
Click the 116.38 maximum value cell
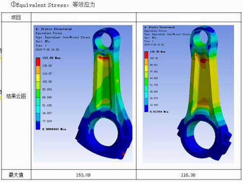188,175
